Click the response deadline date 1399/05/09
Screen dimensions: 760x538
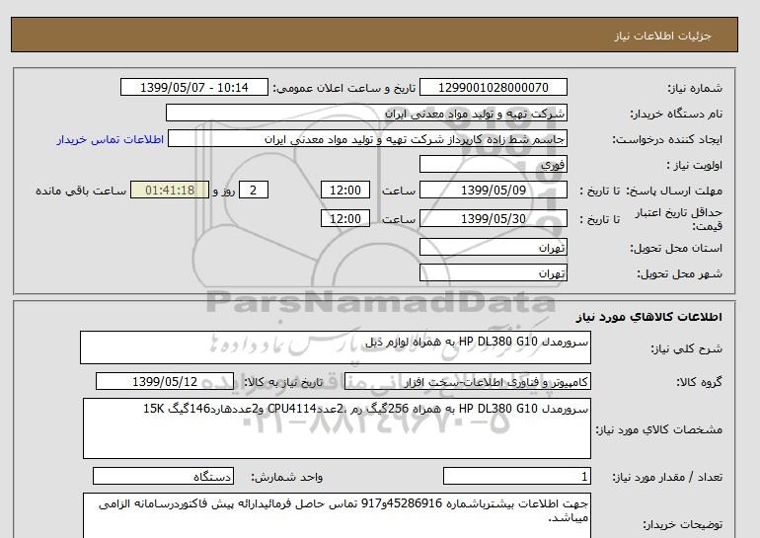tap(493, 190)
